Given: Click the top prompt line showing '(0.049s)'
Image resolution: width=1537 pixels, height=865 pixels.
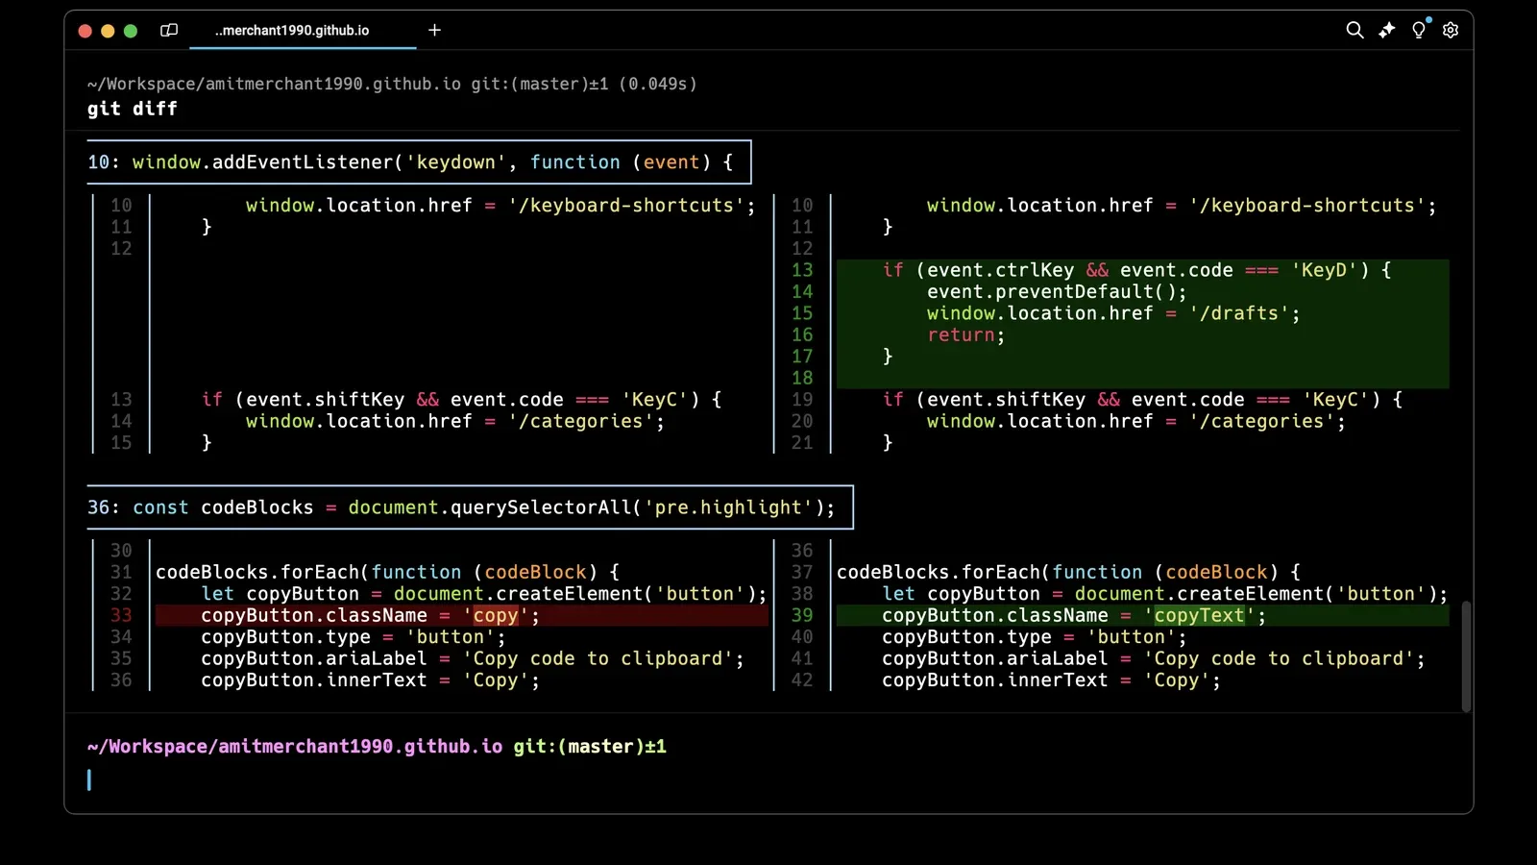Looking at the screenshot, I should click(x=392, y=84).
